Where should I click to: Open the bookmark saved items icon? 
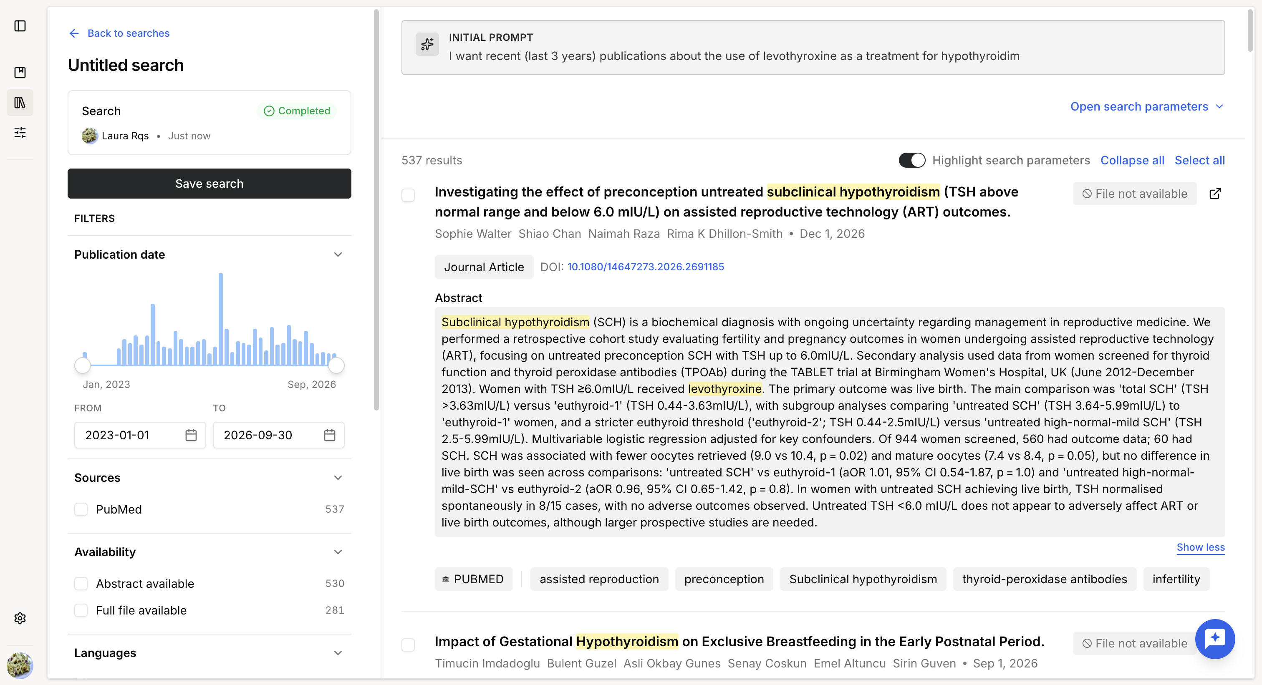point(20,73)
